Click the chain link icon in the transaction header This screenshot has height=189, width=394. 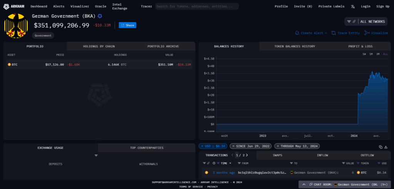pyautogui.click(x=208, y=163)
